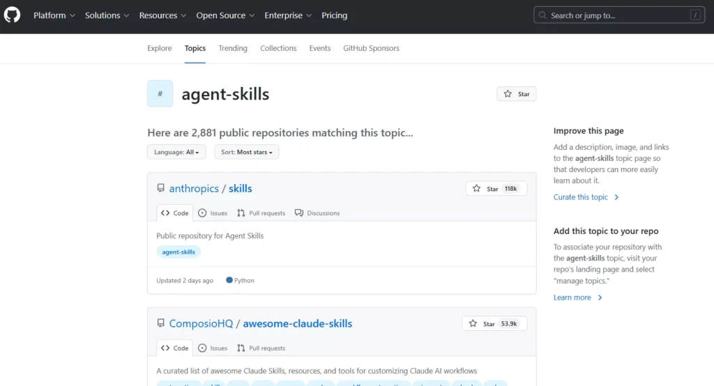Go to the Trending tab
The width and height of the screenshot is (714, 386).
click(x=233, y=48)
